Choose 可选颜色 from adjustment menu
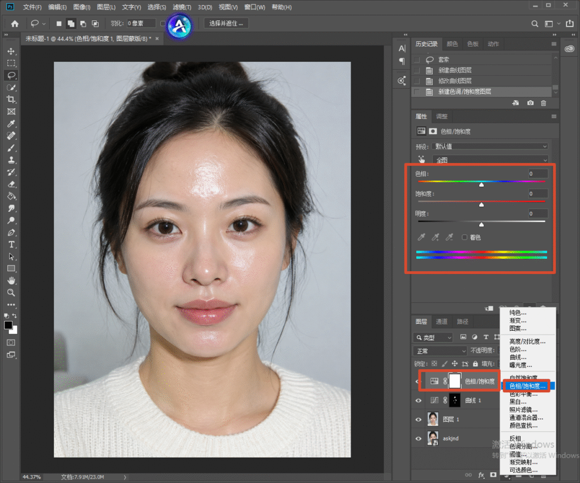Image resolution: width=580 pixels, height=483 pixels. [x=523, y=470]
